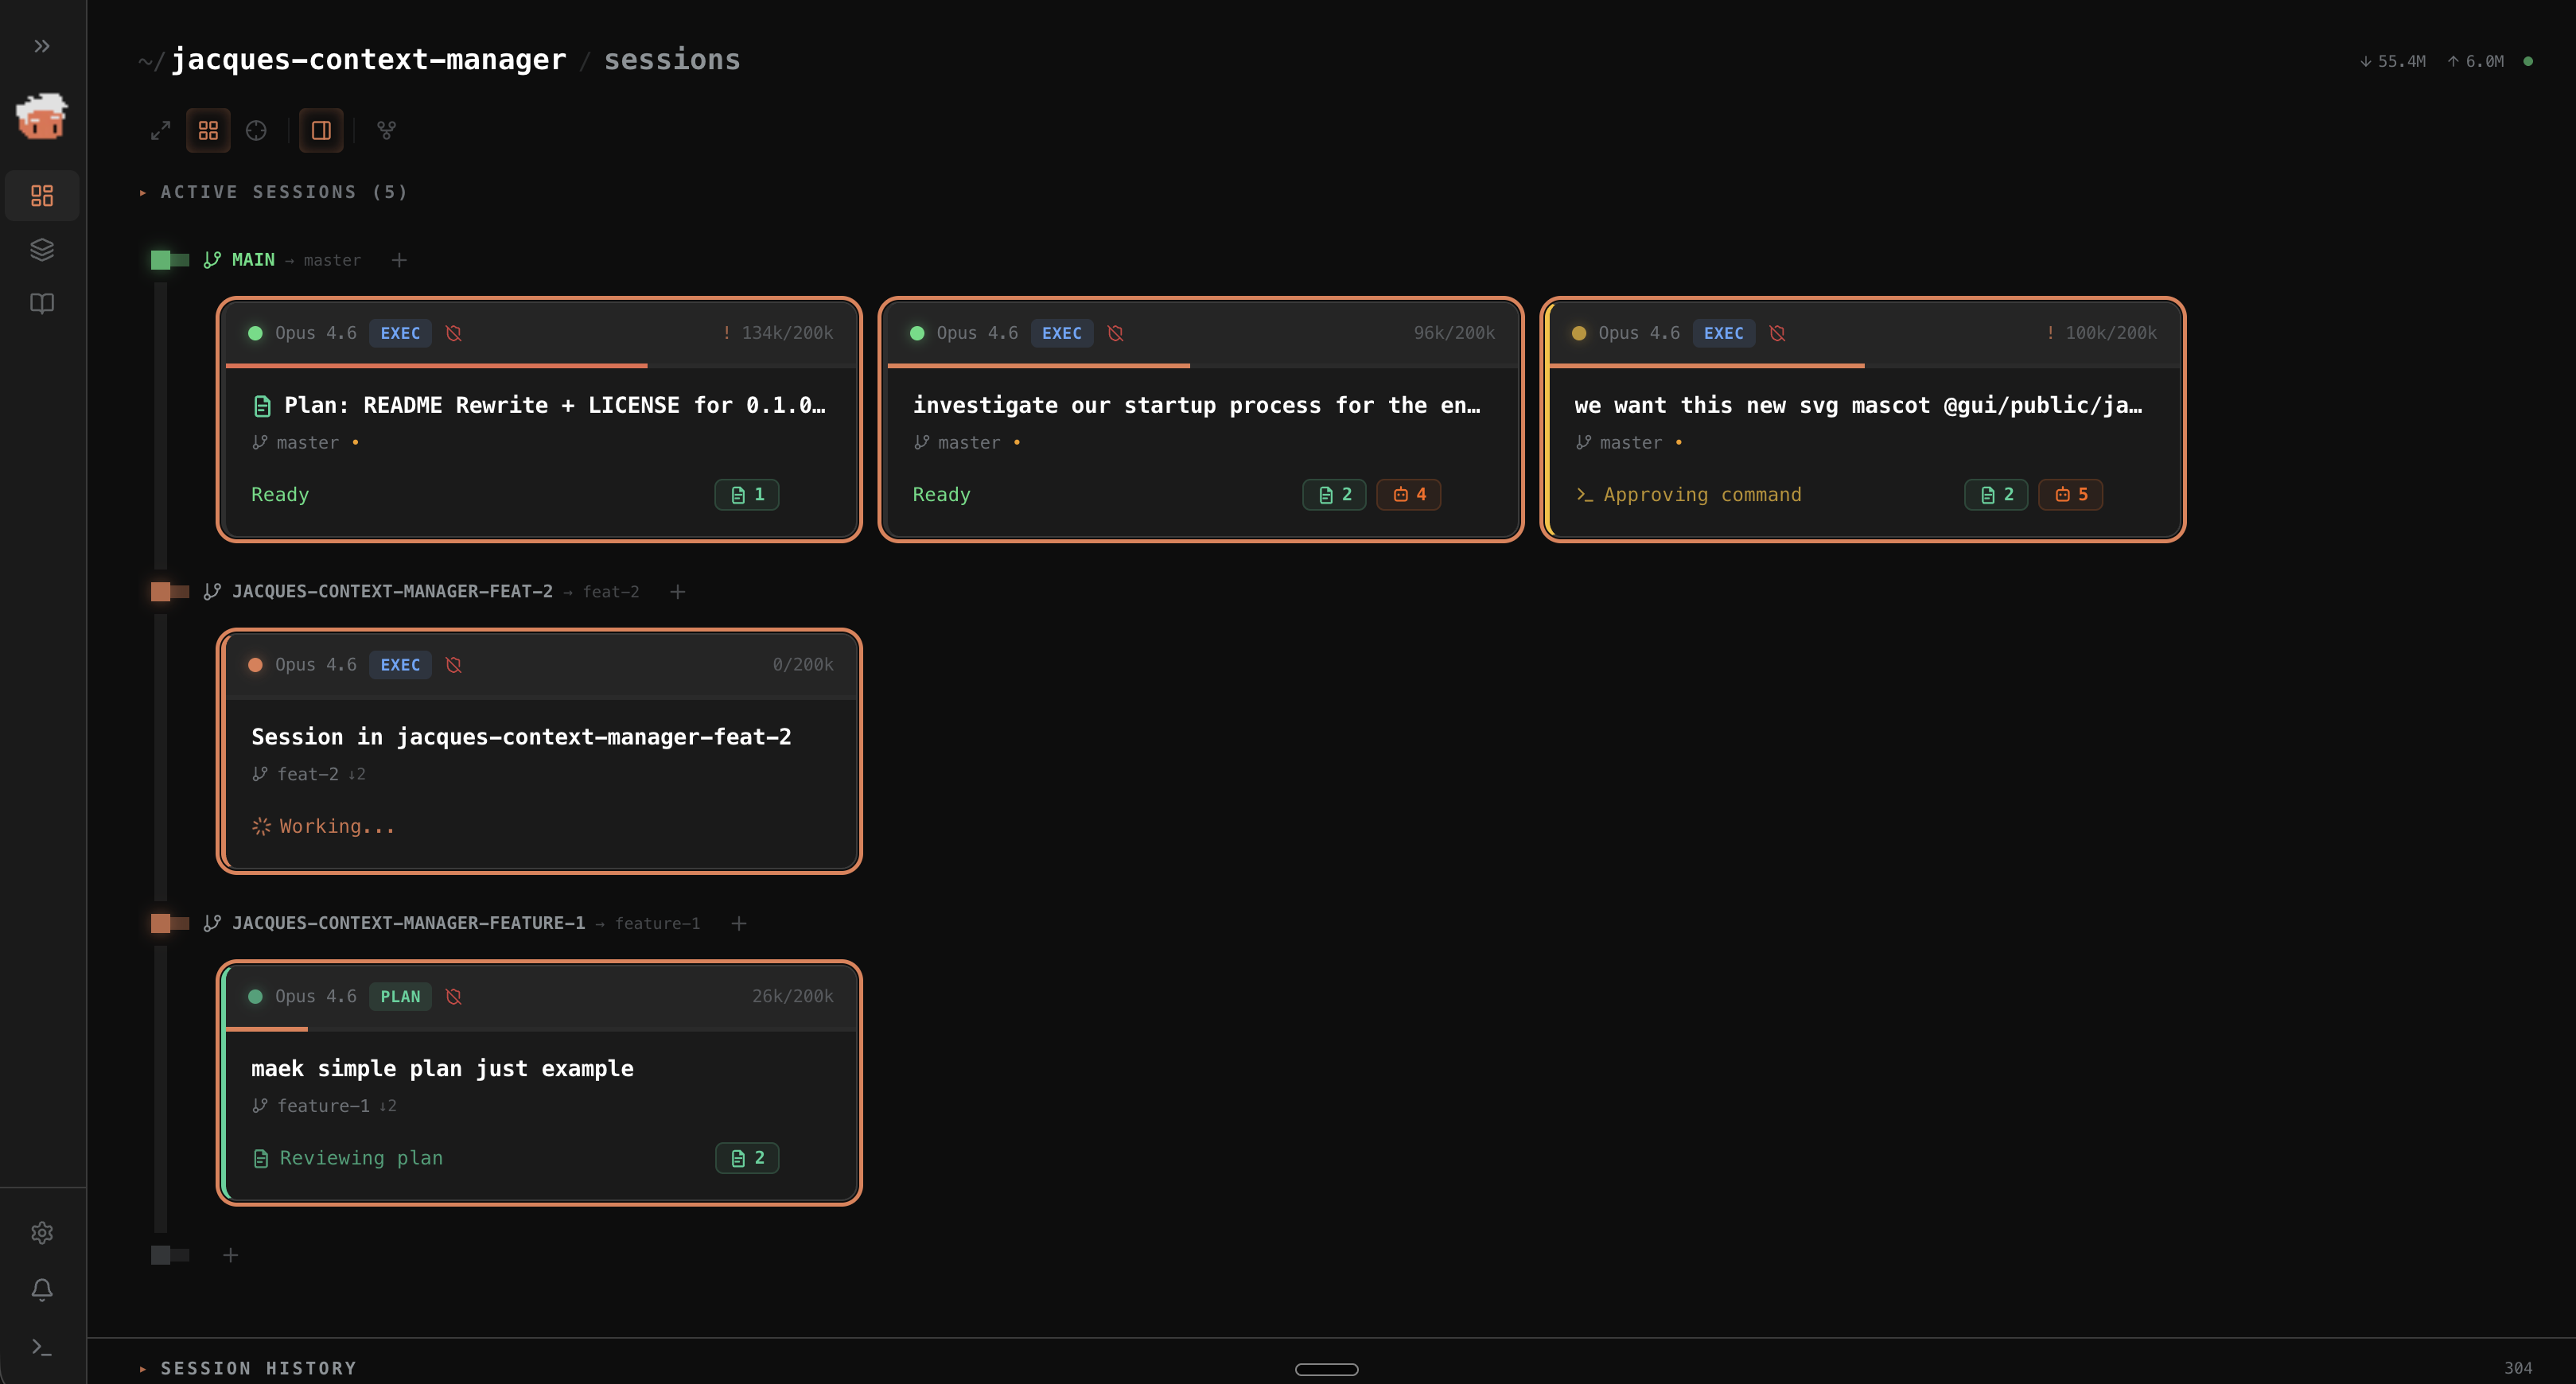2576x1384 pixels.
Task: Click the MAIN branch label
Action: click(252, 260)
